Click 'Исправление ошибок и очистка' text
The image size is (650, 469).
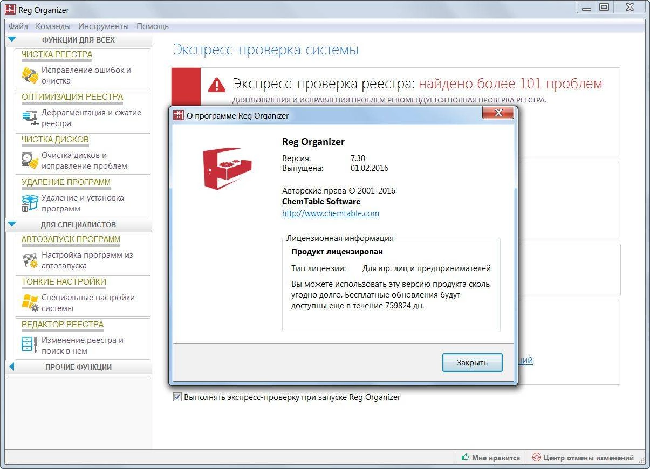[86, 75]
